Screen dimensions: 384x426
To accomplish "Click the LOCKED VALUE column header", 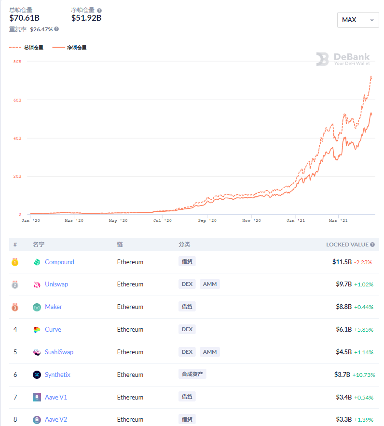I will coord(347,245).
